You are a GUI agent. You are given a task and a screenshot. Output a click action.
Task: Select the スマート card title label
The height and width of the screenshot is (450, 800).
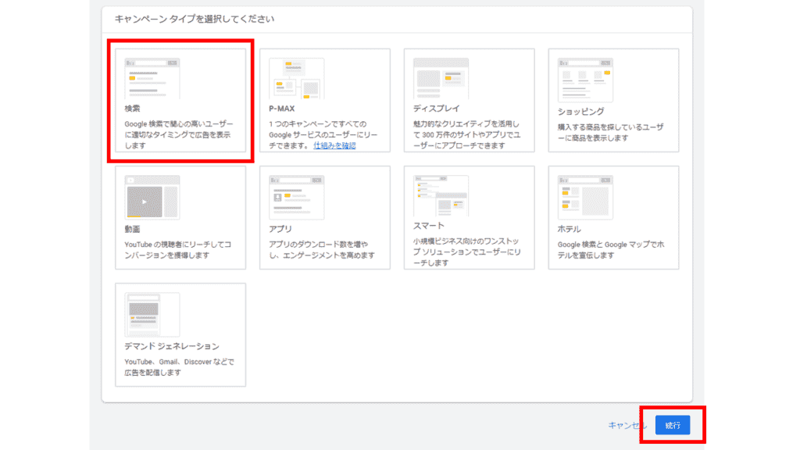point(428,226)
